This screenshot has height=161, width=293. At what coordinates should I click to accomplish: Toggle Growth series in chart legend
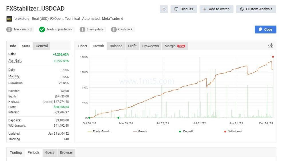click(x=140, y=131)
